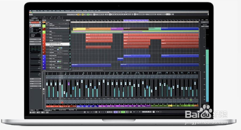Viewport: 241px width, 130px height.
Task: Click the purple locator range in ruler
Action: click(x=136, y=20)
